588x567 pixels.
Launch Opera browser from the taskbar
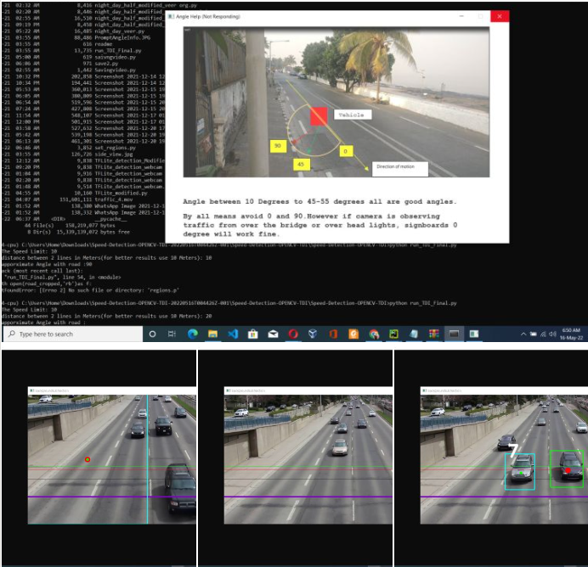click(293, 334)
